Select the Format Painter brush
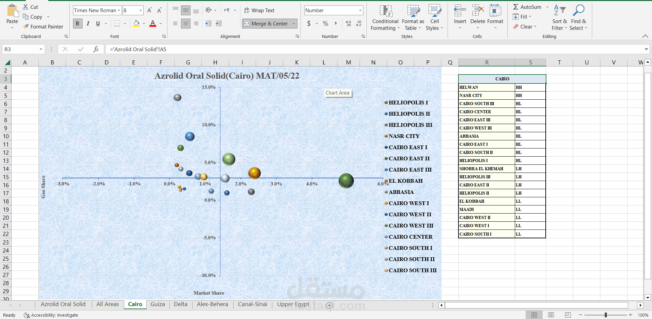652x319 pixels. tap(26, 26)
